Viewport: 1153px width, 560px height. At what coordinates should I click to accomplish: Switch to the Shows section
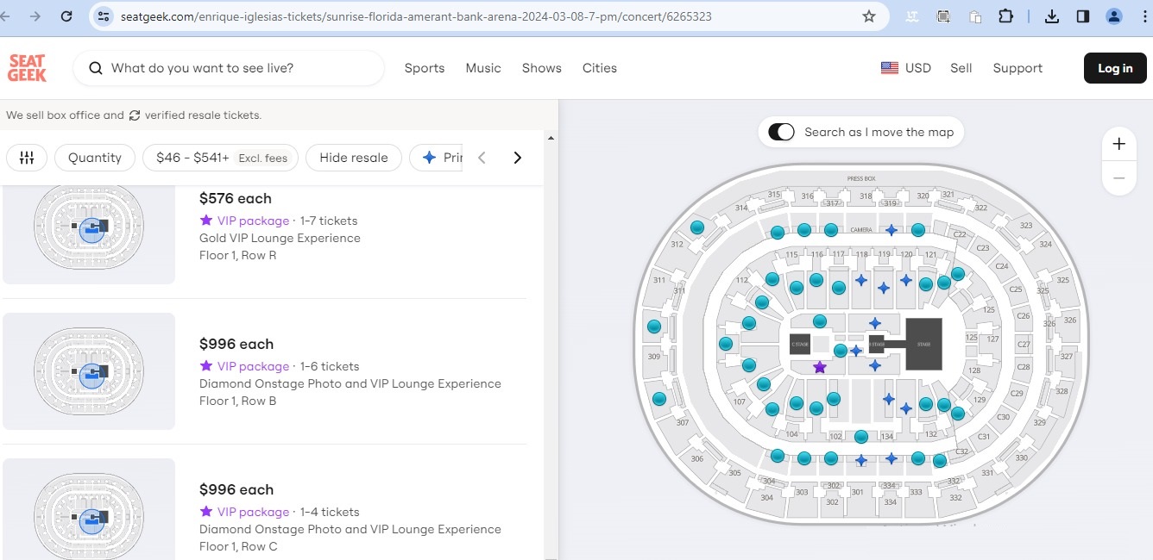pos(541,68)
